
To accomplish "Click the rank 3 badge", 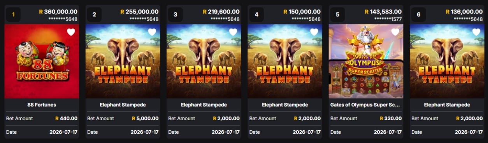I will (x=176, y=15).
